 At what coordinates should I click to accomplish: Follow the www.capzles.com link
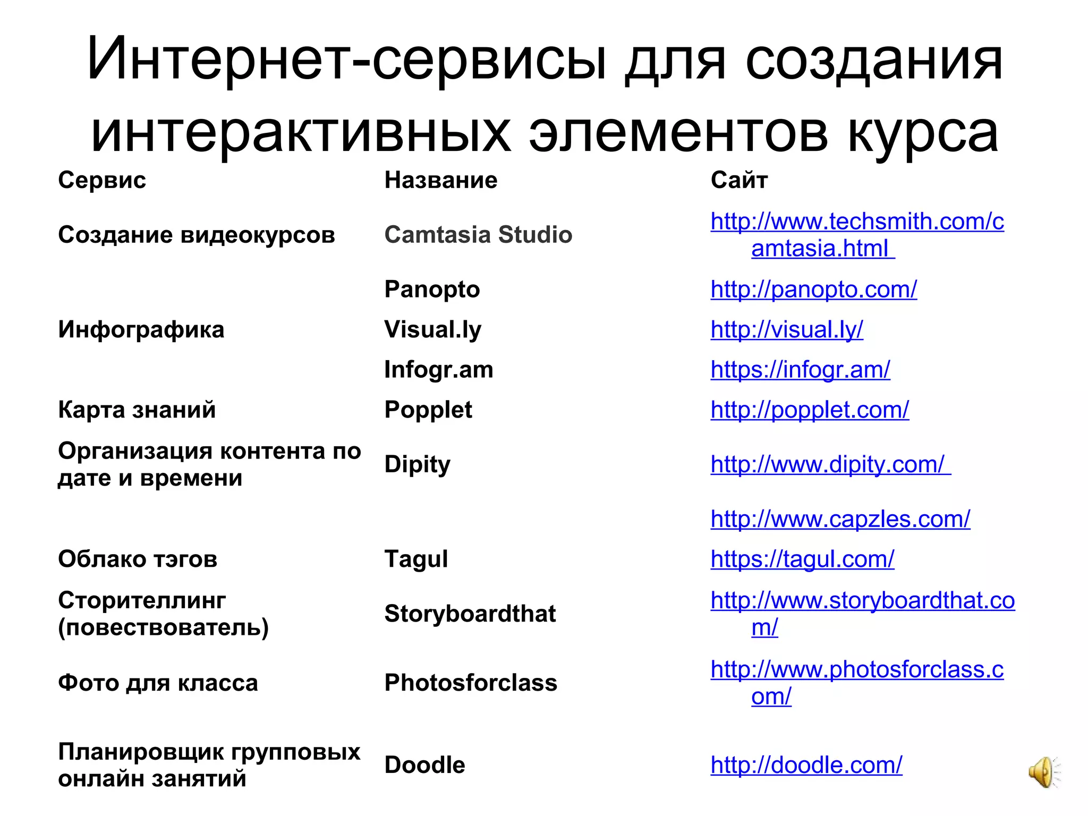tap(840, 519)
